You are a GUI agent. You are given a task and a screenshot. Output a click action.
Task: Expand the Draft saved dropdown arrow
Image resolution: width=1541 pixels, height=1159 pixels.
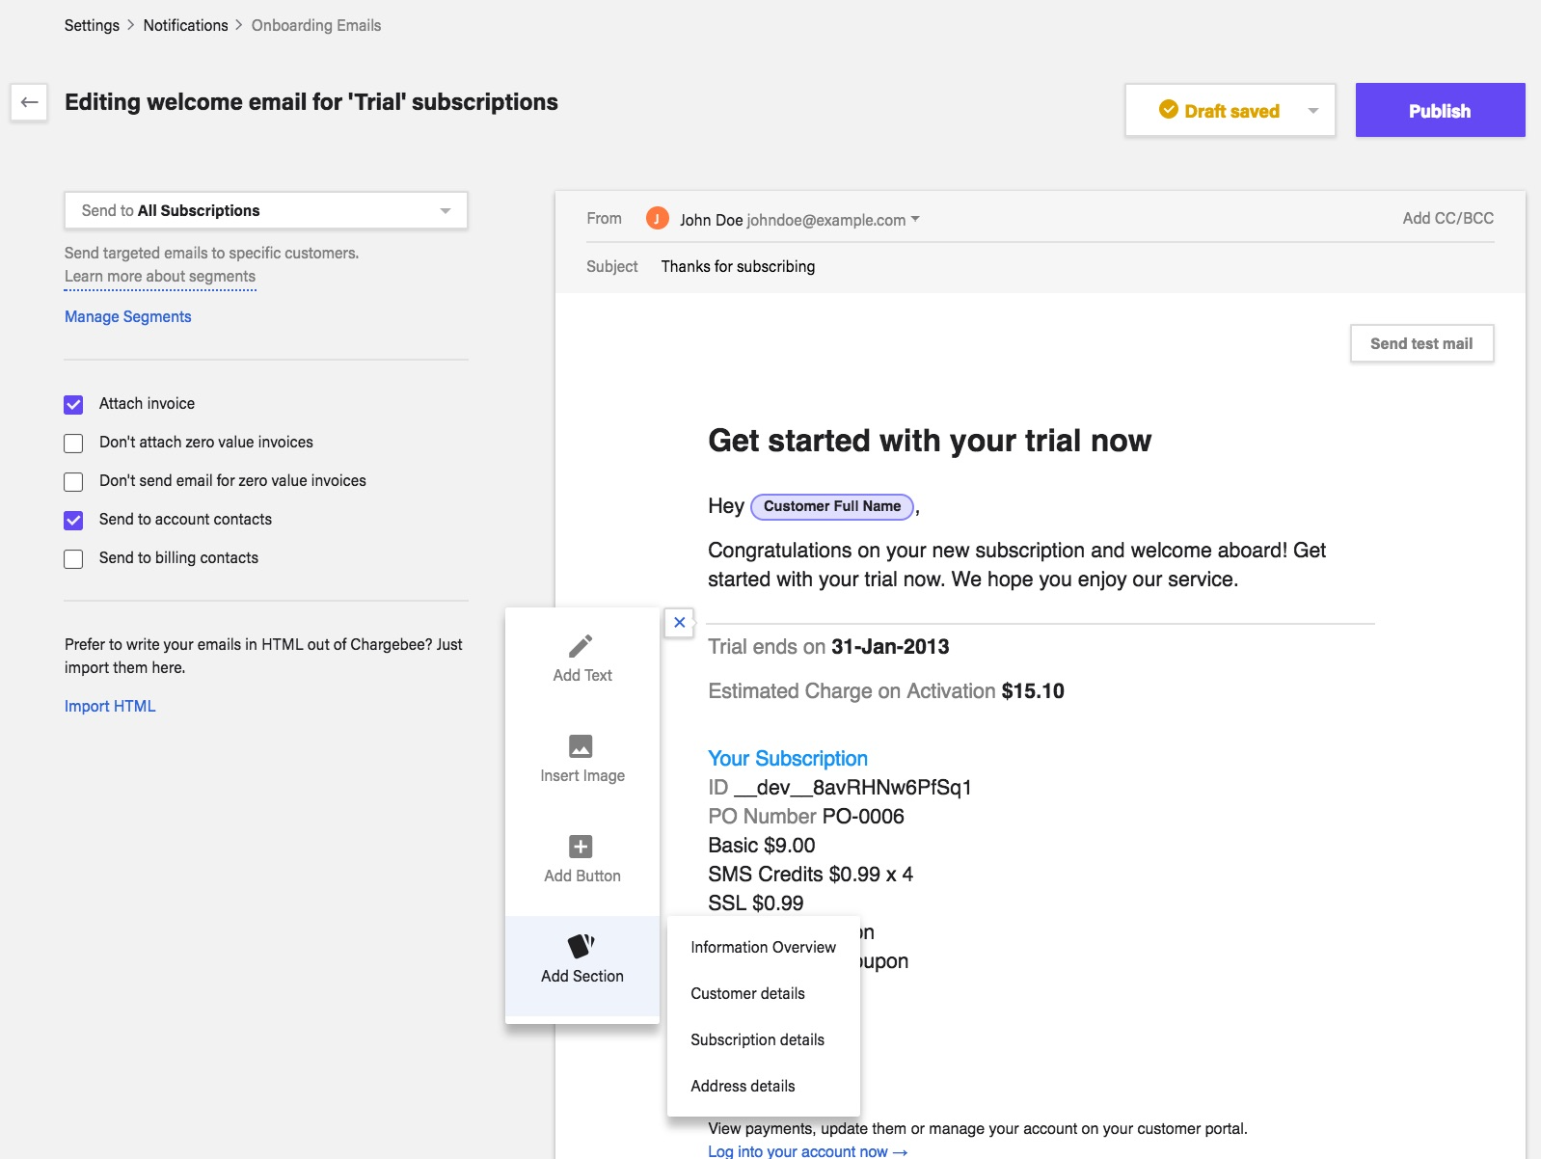coord(1312,111)
